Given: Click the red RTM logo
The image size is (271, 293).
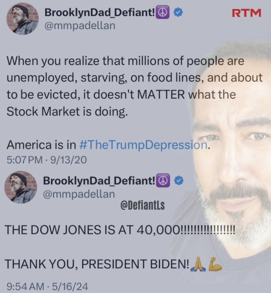Looking at the screenshot, I should click(x=246, y=13).
